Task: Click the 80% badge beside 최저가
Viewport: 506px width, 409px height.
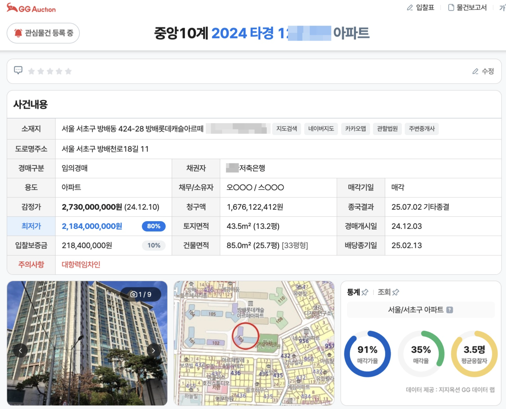Action: [154, 226]
